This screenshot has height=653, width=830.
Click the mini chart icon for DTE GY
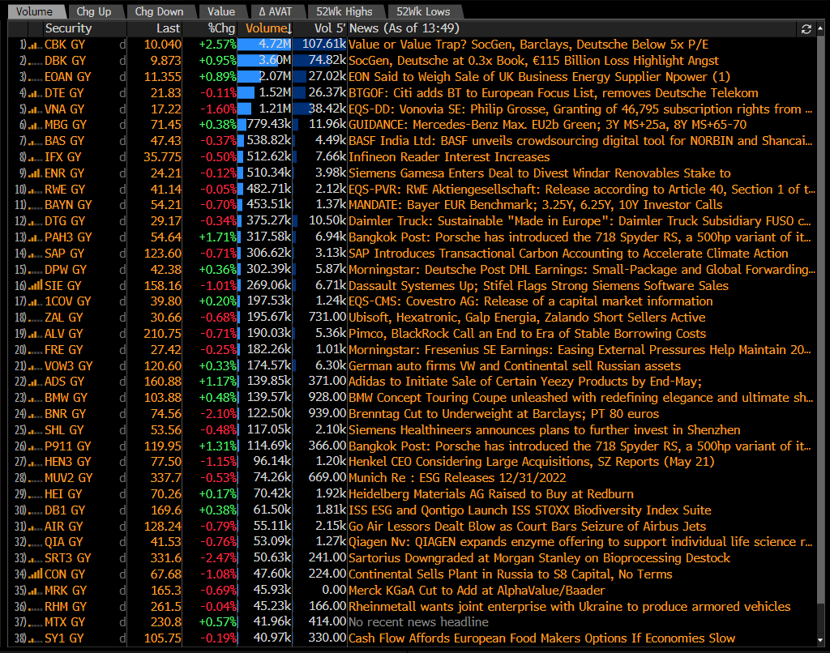coord(36,94)
